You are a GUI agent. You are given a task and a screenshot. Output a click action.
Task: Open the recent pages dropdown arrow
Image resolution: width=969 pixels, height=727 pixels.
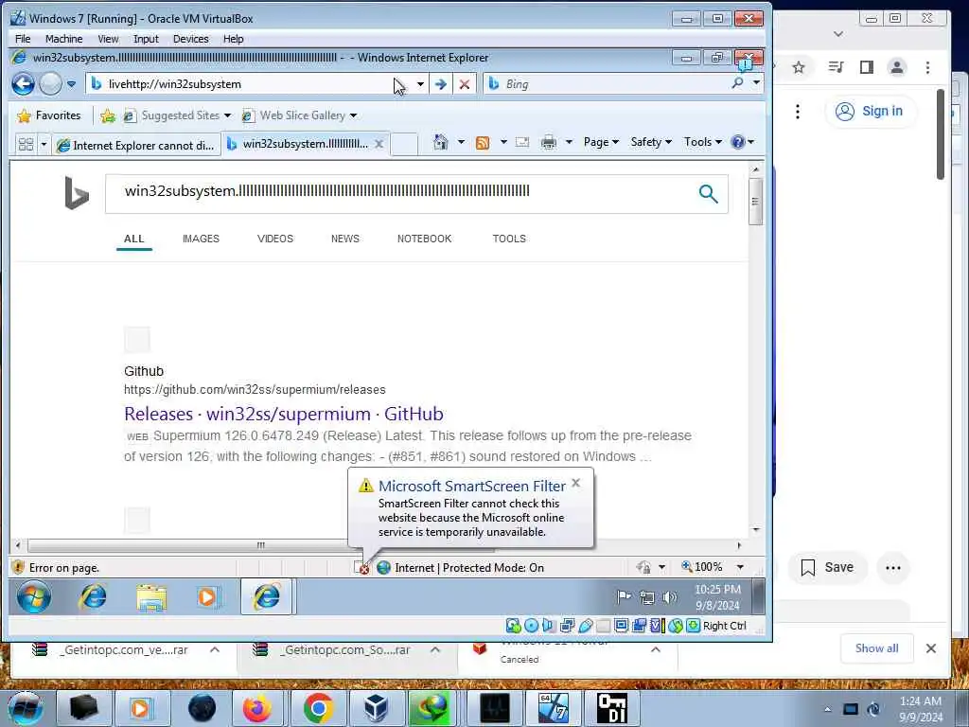(72, 84)
